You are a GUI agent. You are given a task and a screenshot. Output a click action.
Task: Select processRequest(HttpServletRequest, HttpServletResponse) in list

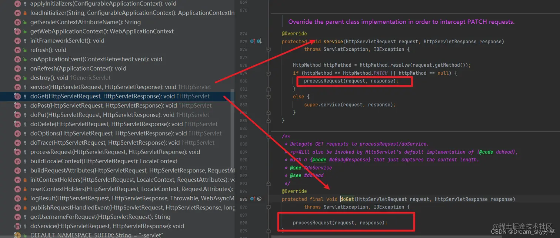[115, 152]
